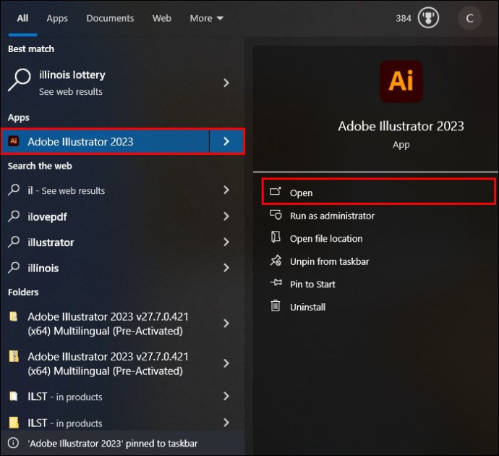Switch to the Documents tab
Screen dimensions: 499x456
110,18
